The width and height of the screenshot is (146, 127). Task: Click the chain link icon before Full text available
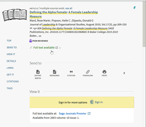[31, 48]
